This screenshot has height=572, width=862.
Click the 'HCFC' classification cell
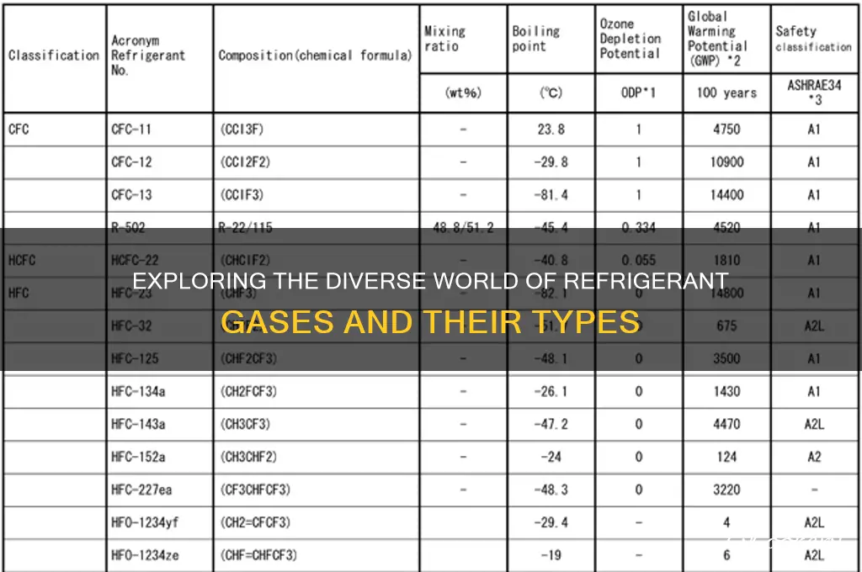[22, 261]
